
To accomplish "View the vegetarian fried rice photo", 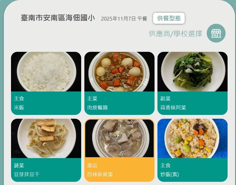I will [x=193, y=138].
